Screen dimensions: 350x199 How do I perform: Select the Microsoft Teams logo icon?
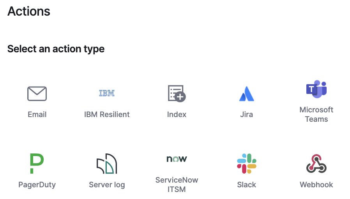[x=316, y=89]
